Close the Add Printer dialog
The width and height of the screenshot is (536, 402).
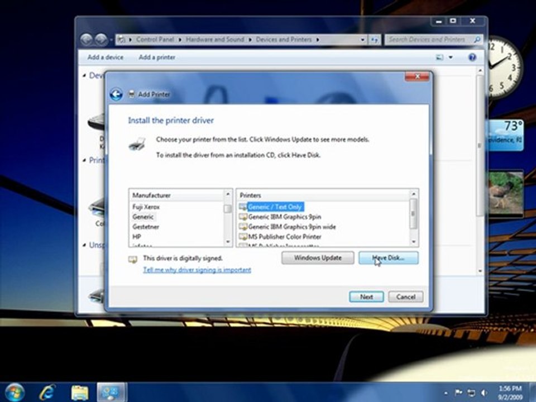point(417,76)
